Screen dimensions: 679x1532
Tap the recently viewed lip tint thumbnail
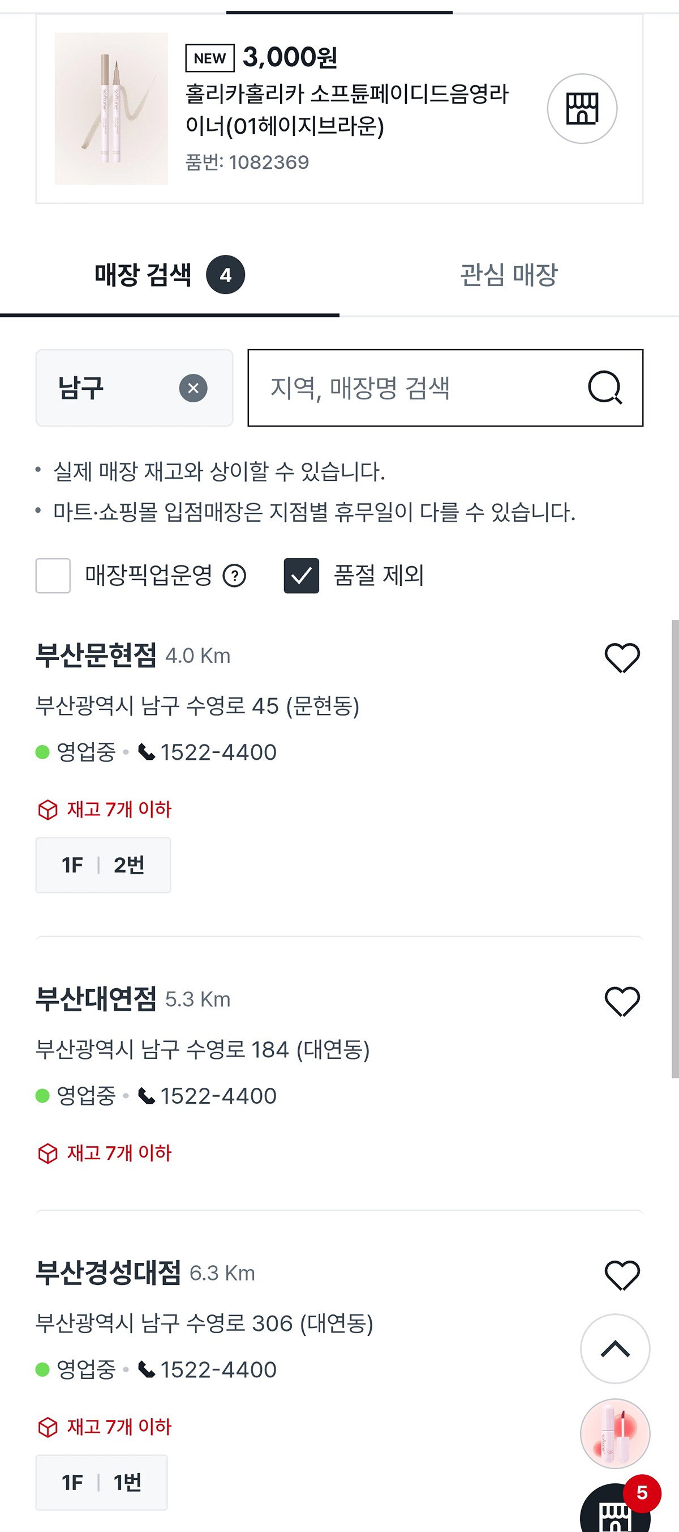tap(615, 1433)
